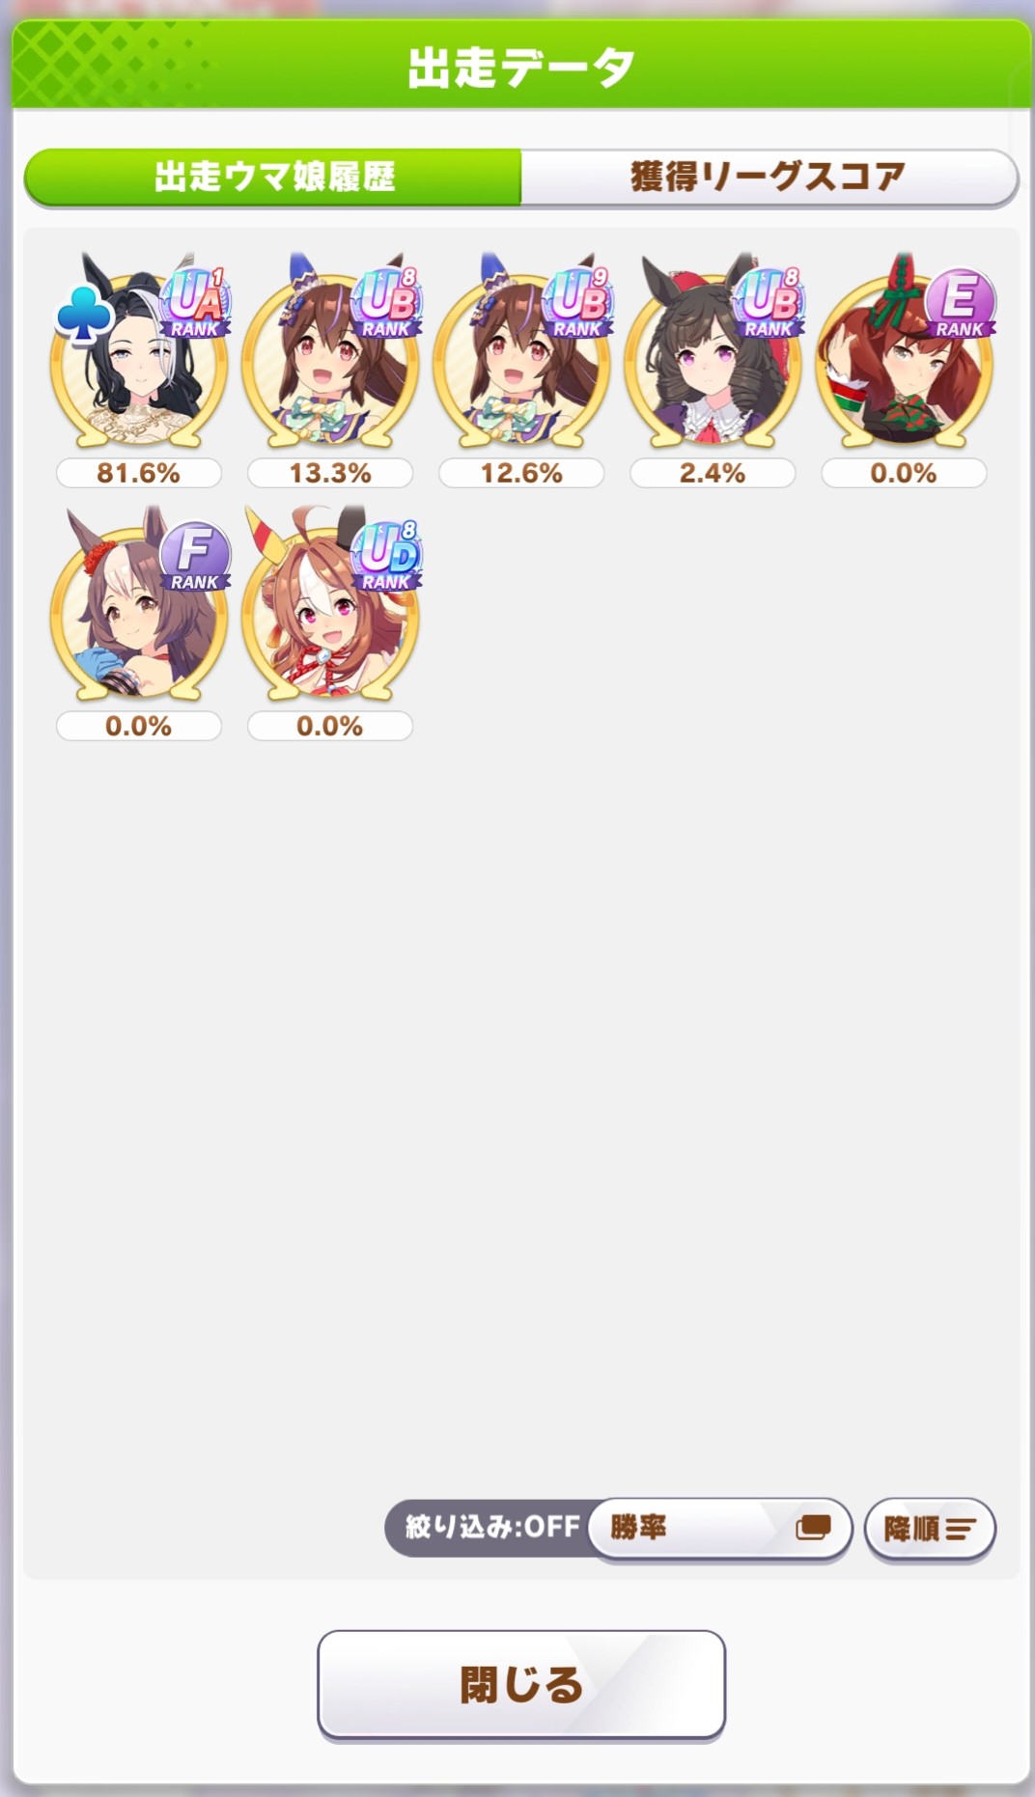The height and width of the screenshot is (1797, 1035).
Task: Toggle the 絞り込み:OFF filter
Action: (492, 1527)
